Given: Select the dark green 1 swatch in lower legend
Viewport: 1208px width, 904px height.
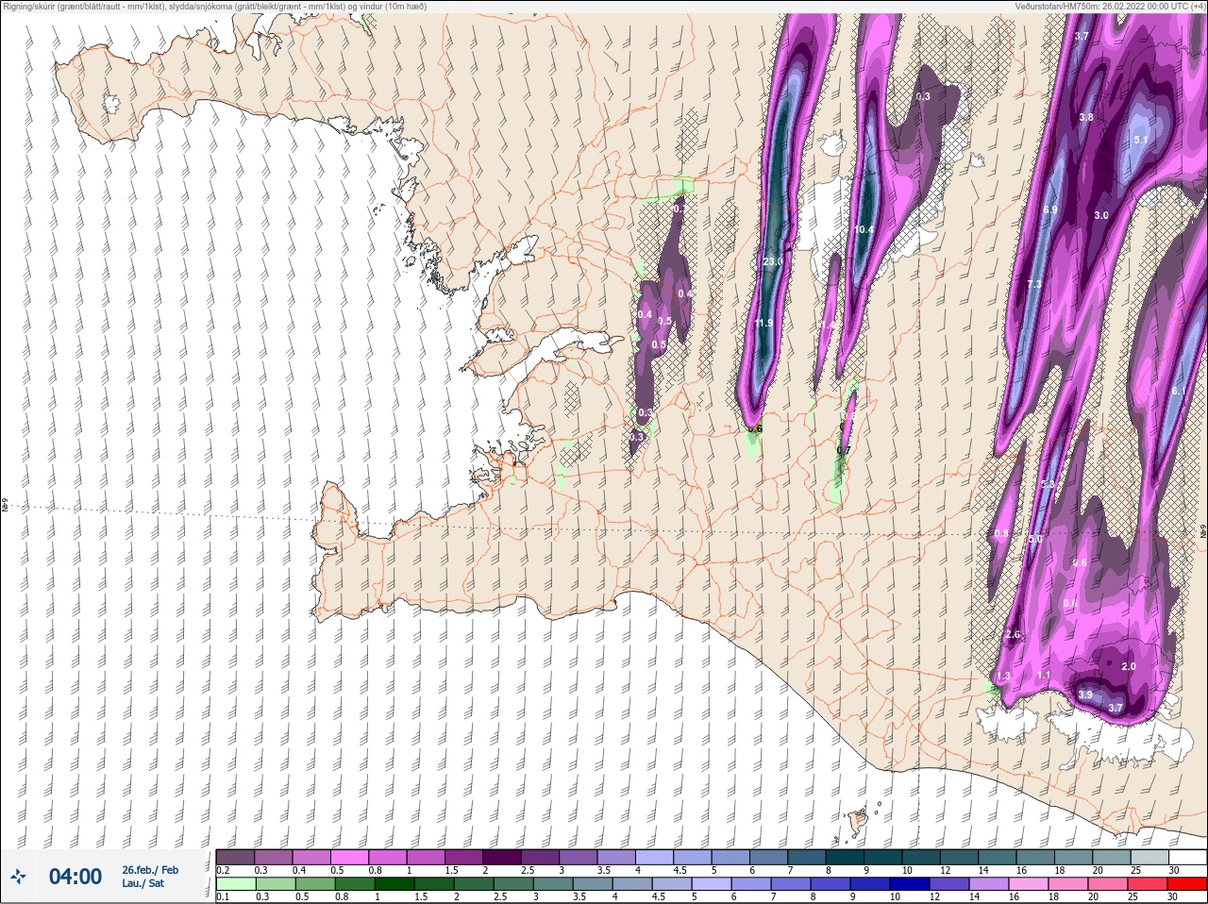Looking at the screenshot, I should coord(394,884).
